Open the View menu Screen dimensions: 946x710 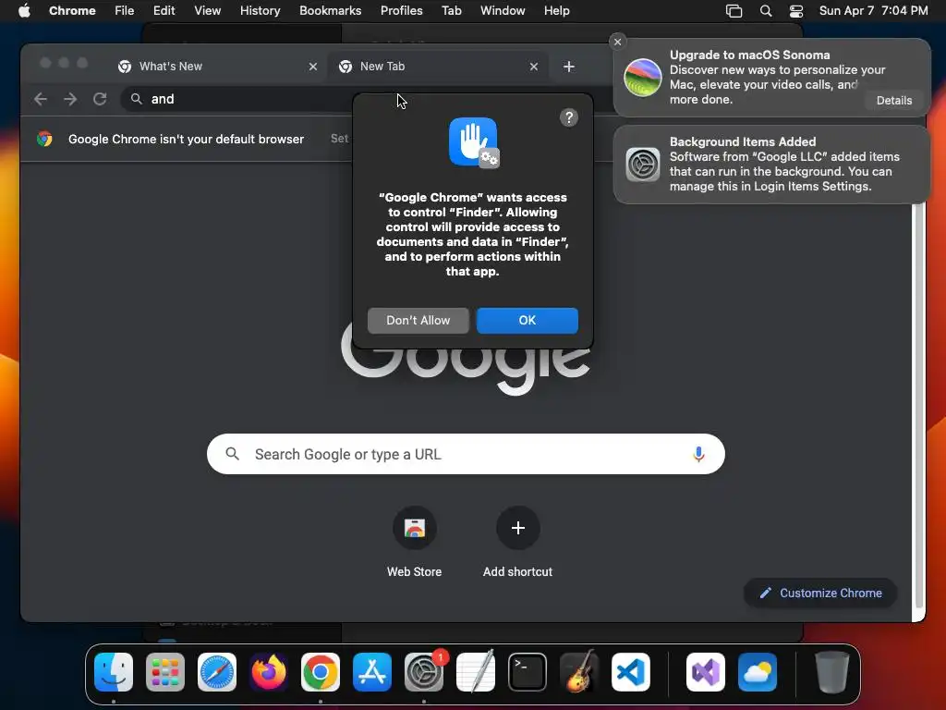tap(207, 11)
